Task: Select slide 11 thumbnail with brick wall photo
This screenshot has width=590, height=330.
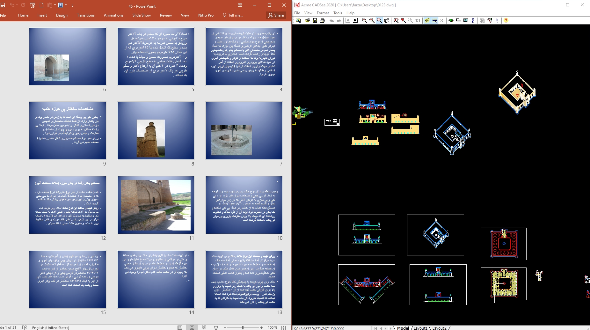Action: [156, 205]
